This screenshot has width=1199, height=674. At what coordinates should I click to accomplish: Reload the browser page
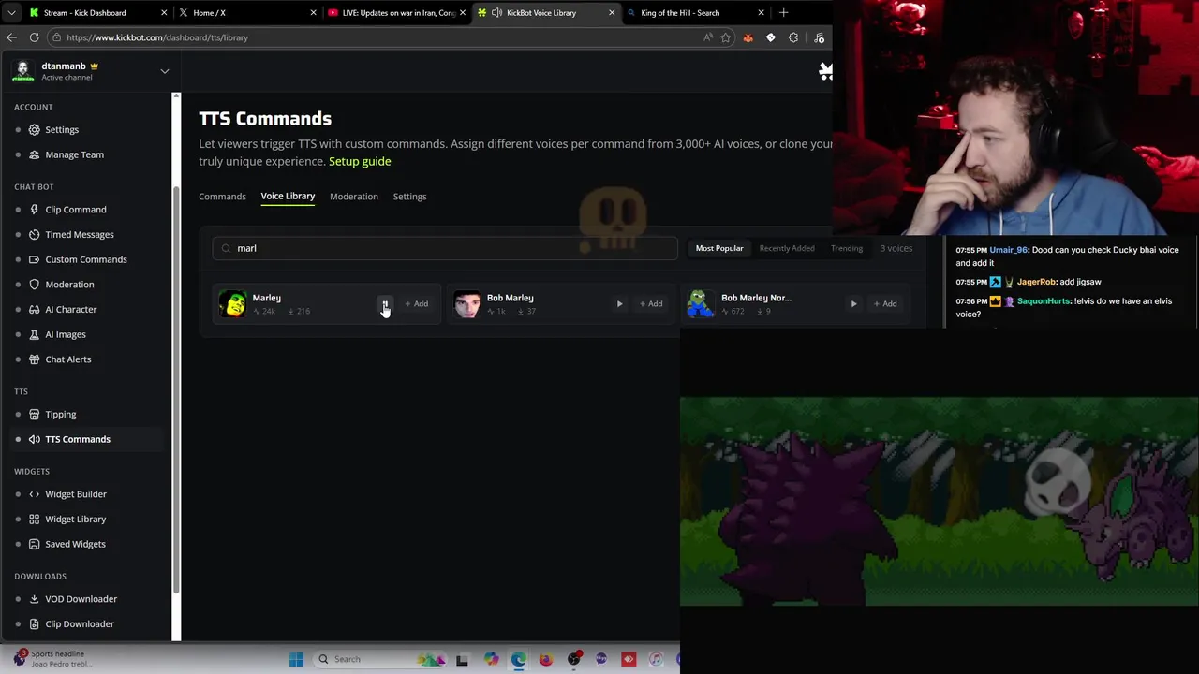point(35,37)
